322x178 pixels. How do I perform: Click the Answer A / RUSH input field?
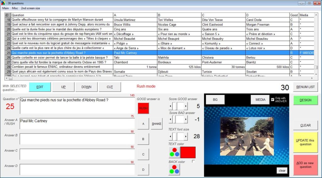77,123
